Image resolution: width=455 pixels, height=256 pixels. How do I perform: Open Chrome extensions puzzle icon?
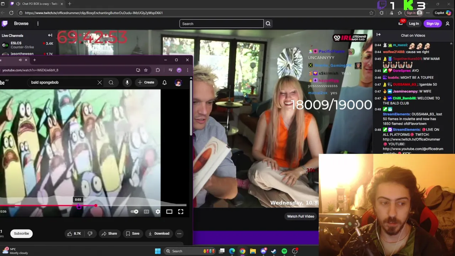point(158,70)
